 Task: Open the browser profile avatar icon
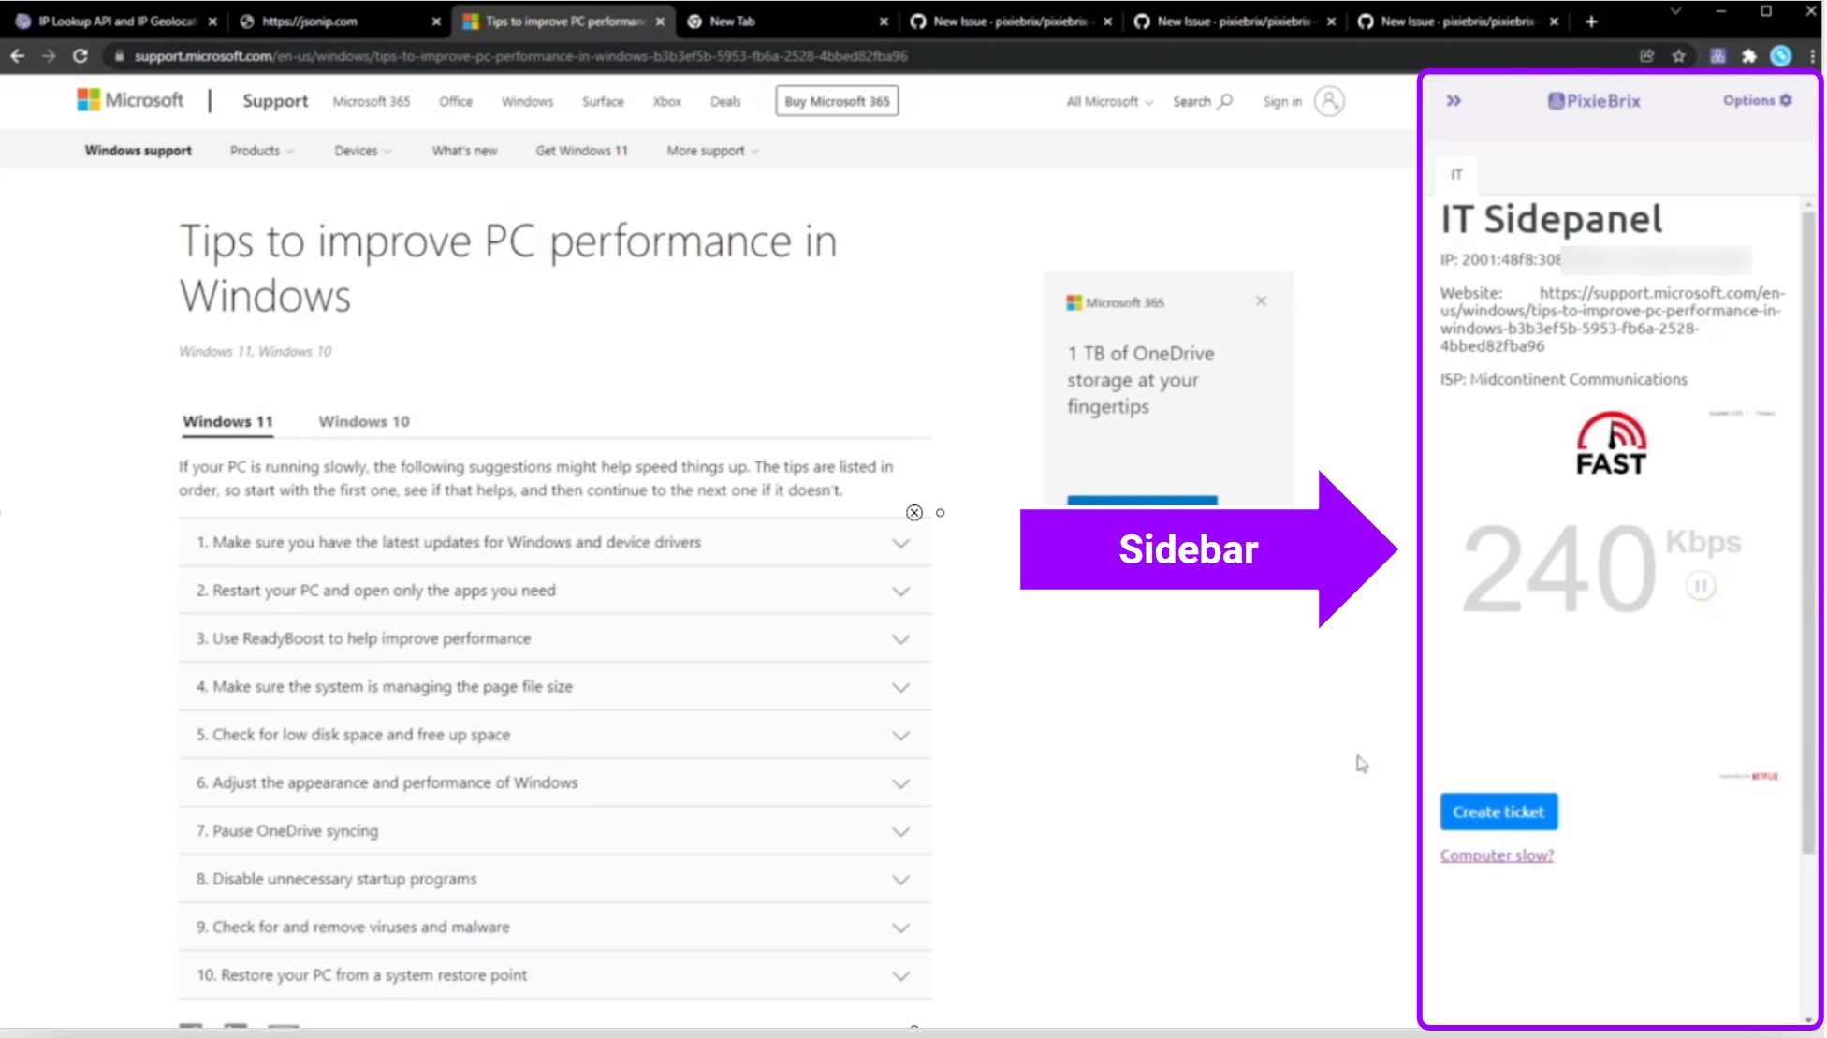point(1781,56)
